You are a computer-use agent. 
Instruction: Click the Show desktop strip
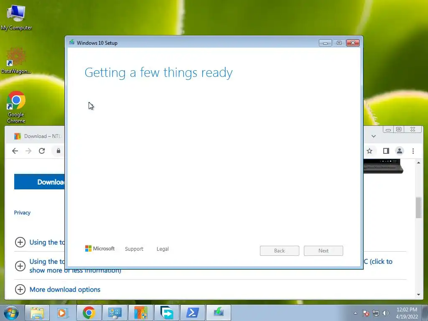[x=425, y=313]
